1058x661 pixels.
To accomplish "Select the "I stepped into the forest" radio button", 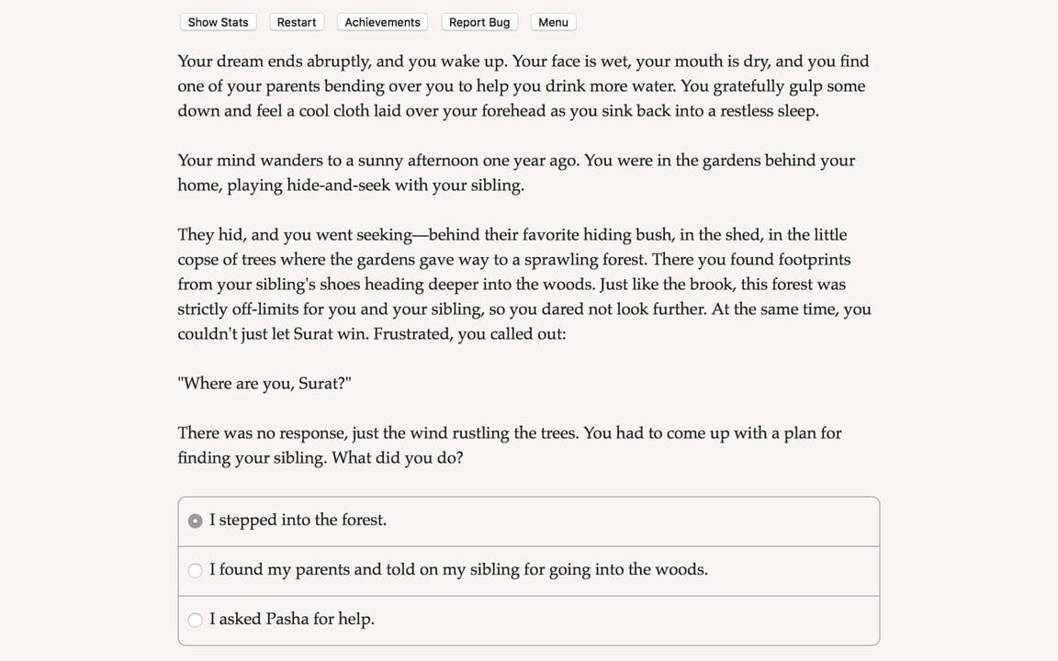I will [x=195, y=521].
